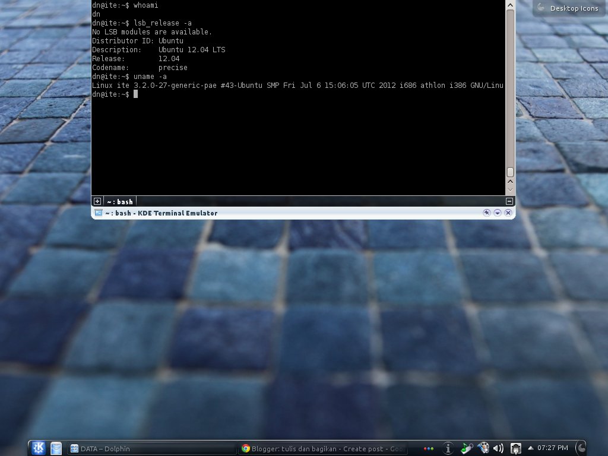The height and width of the screenshot is (456, 608).
Task: Click the 'Release: 12.04' line
Action: (136, 59)
